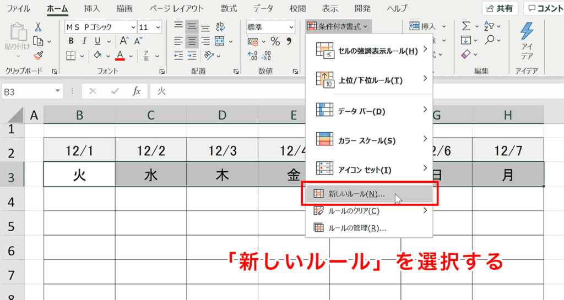
Task: Click the Name Box showing B3
Action: (x=32, y=91)
